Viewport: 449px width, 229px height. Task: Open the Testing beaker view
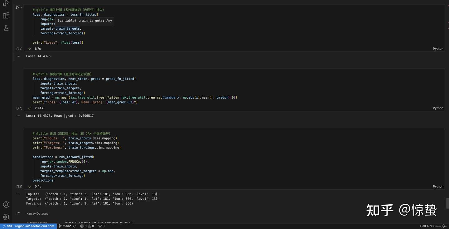tap(6, 27)
